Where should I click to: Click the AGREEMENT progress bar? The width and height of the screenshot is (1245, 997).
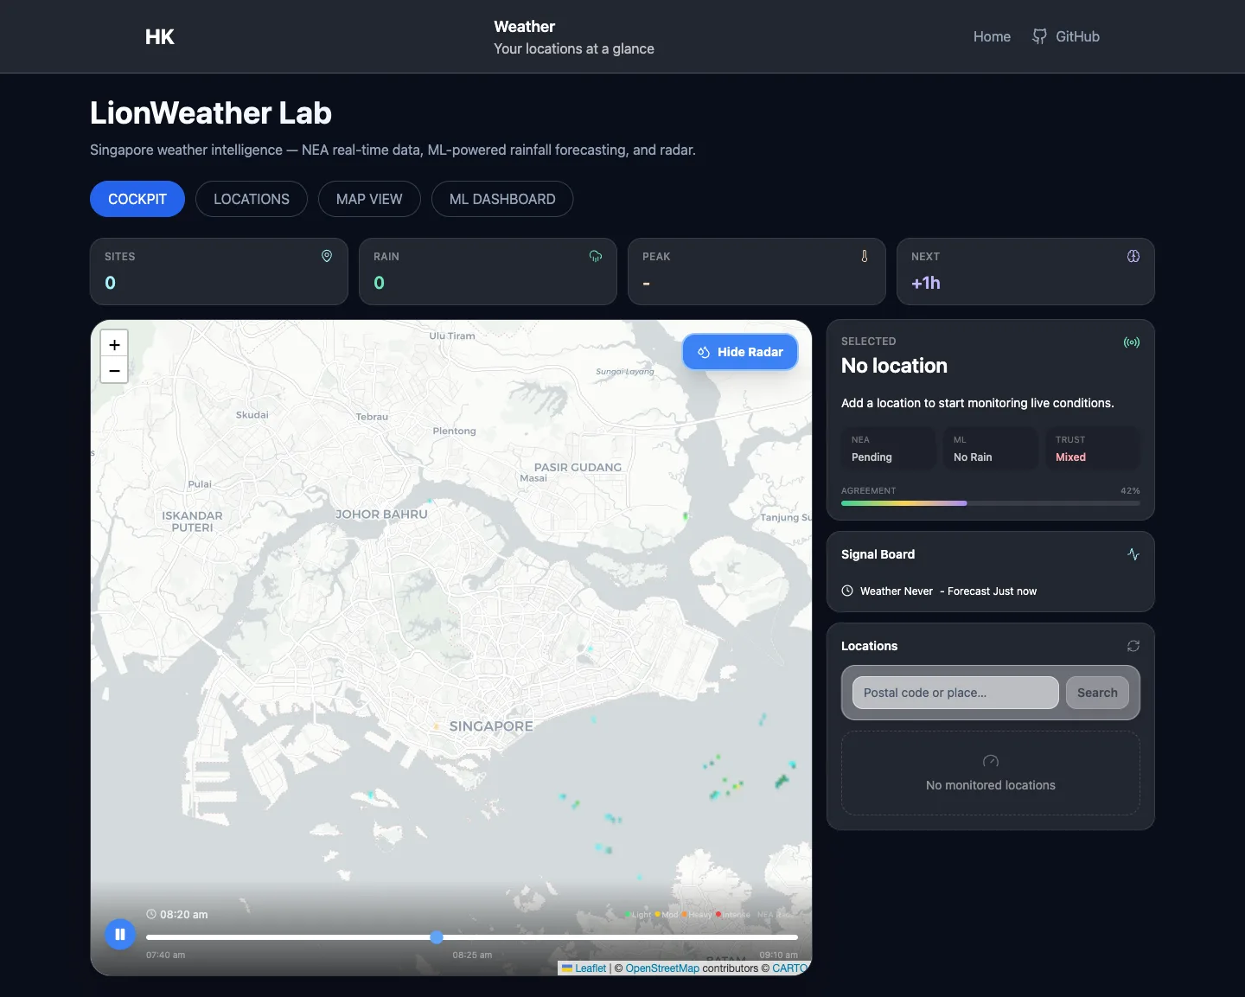point(991,503)
